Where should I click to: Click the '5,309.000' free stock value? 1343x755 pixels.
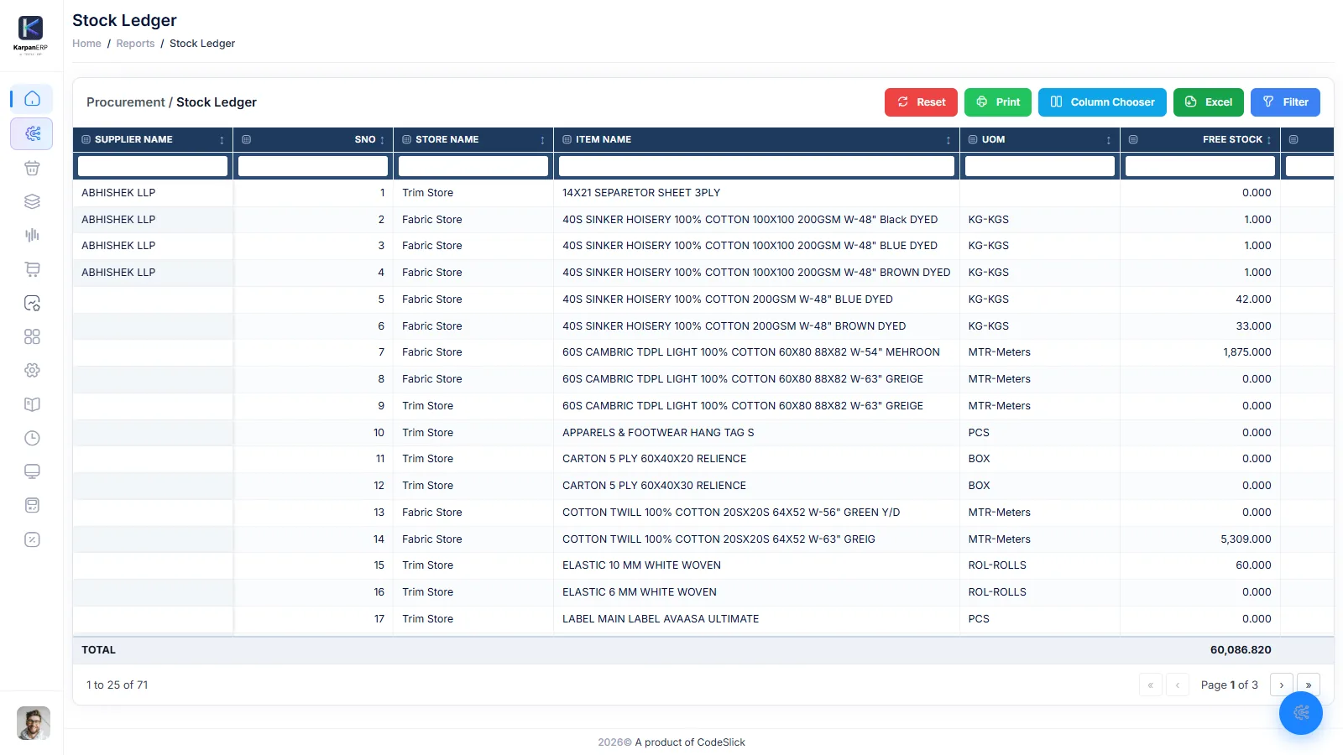tap(1246, 539)
